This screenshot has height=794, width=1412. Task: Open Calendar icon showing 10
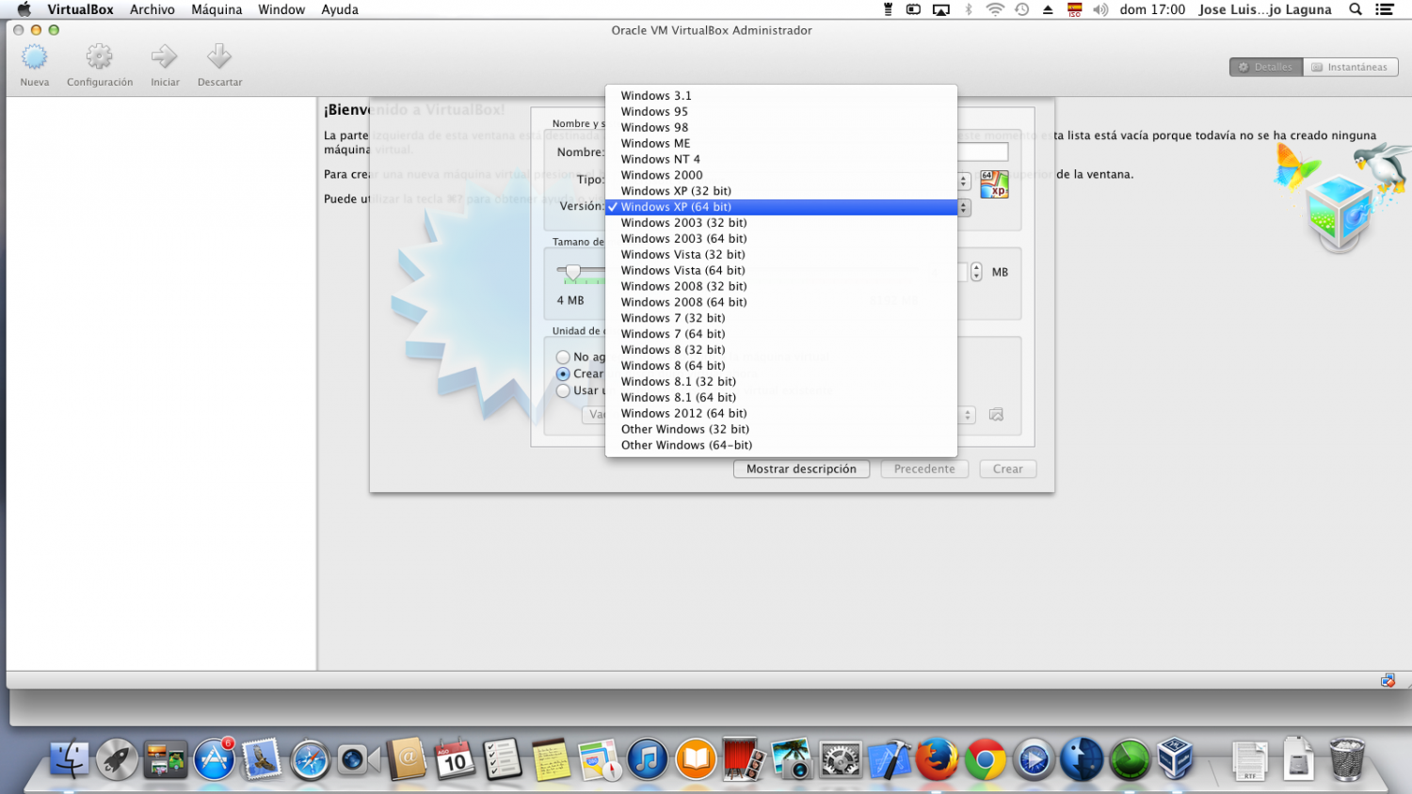click(x=455, y=759)
